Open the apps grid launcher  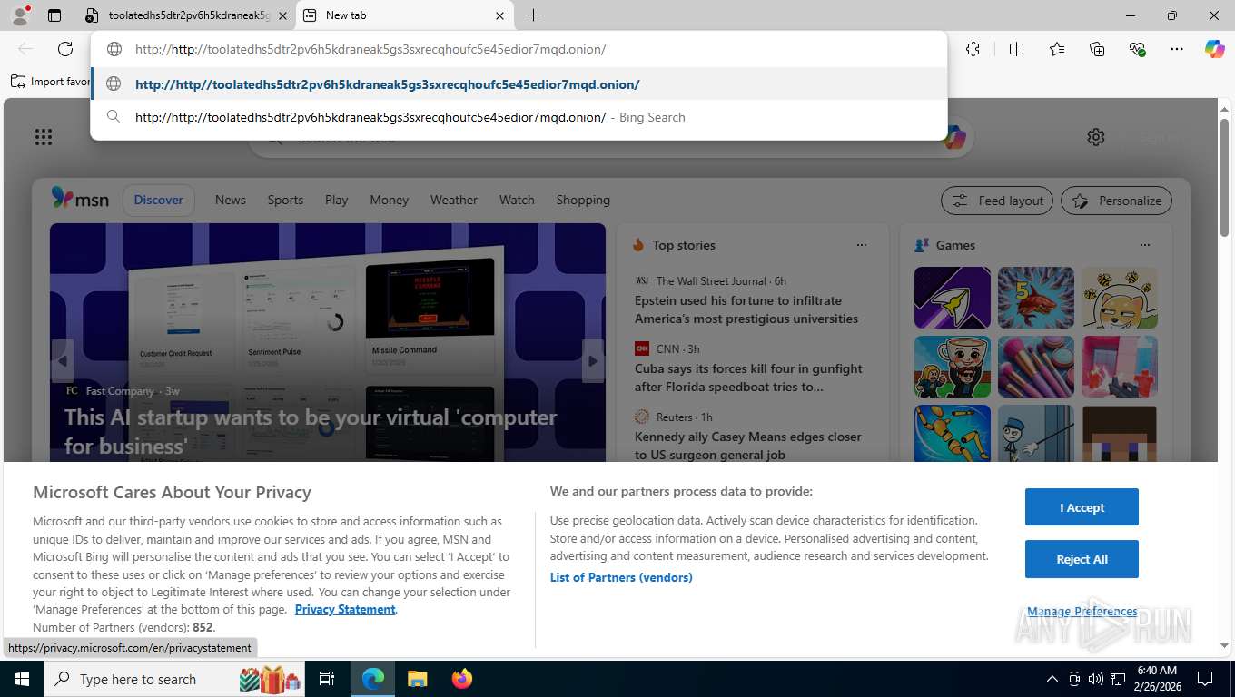click(44, 137)
